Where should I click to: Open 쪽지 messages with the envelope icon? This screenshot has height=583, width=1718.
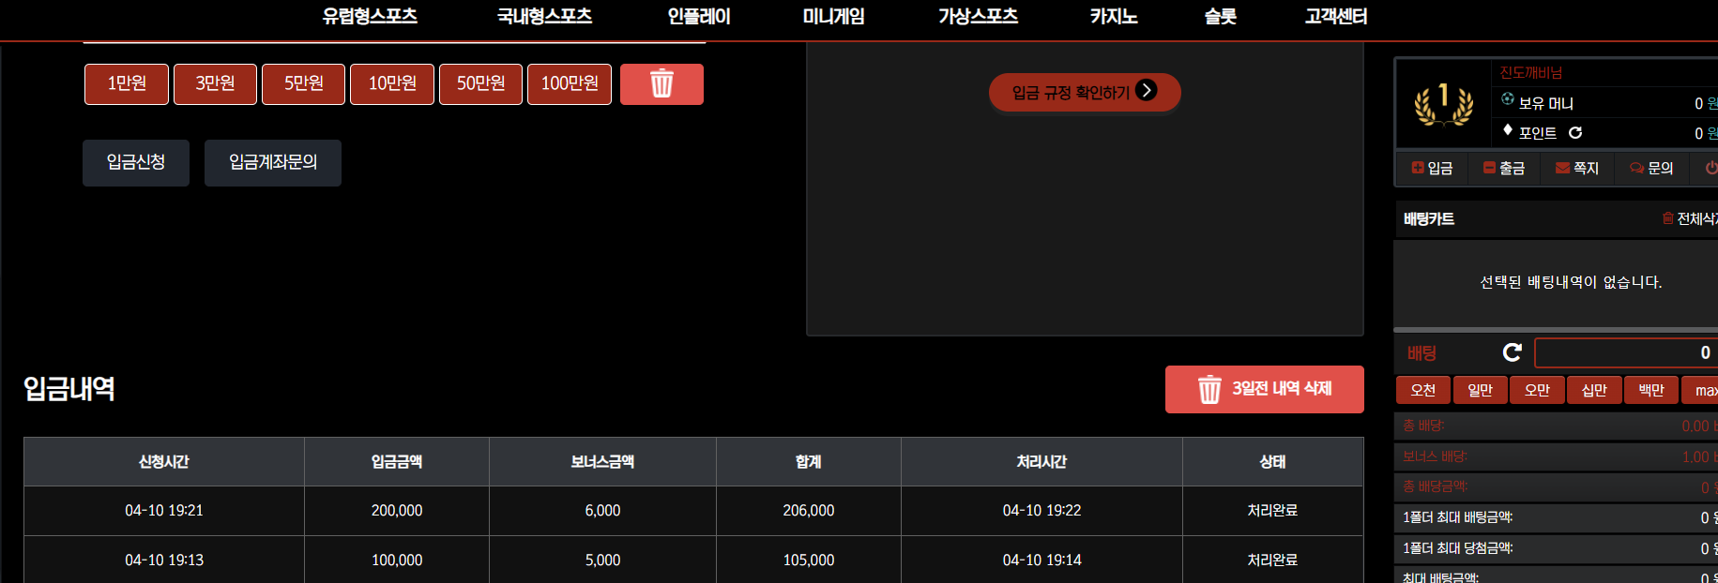[x=1562, y=168]
